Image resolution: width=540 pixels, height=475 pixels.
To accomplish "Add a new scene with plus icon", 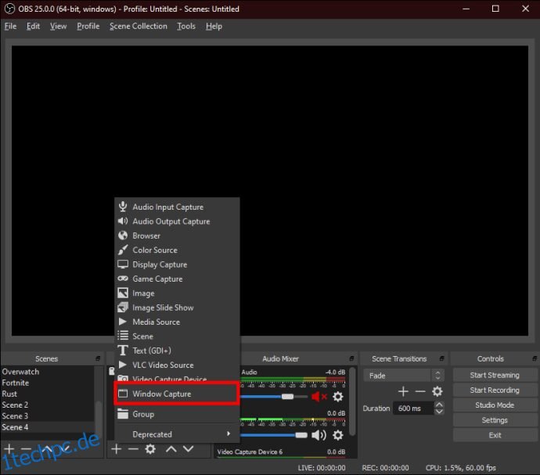I will pos(9,449).
